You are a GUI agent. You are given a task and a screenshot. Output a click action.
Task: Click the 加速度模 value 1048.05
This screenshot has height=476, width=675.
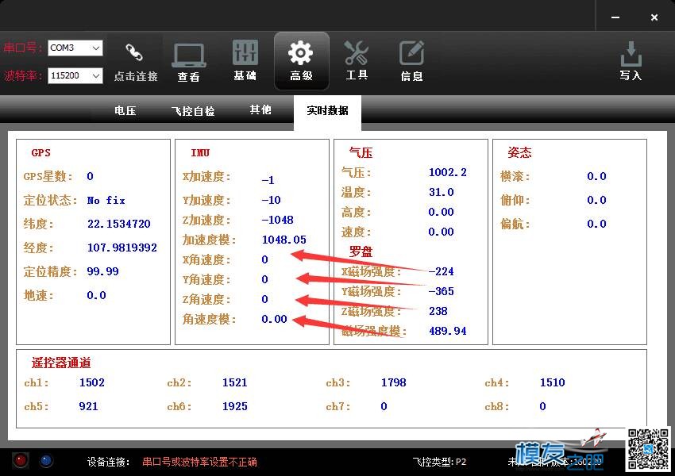283,240
